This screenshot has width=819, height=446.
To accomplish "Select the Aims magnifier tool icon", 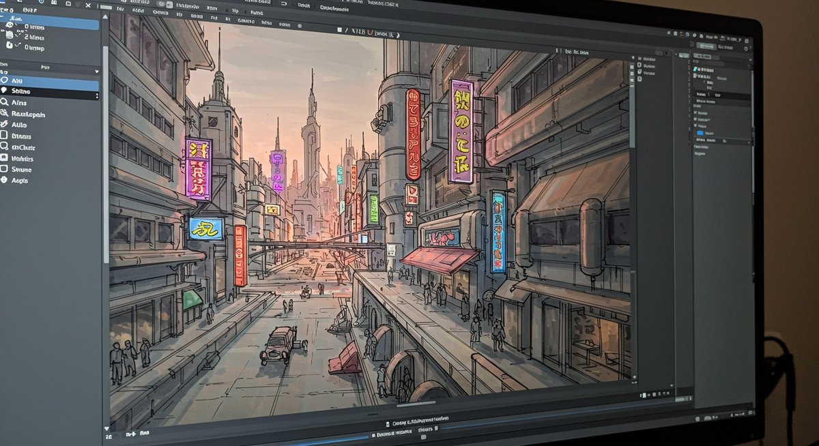I will point(5,102).
